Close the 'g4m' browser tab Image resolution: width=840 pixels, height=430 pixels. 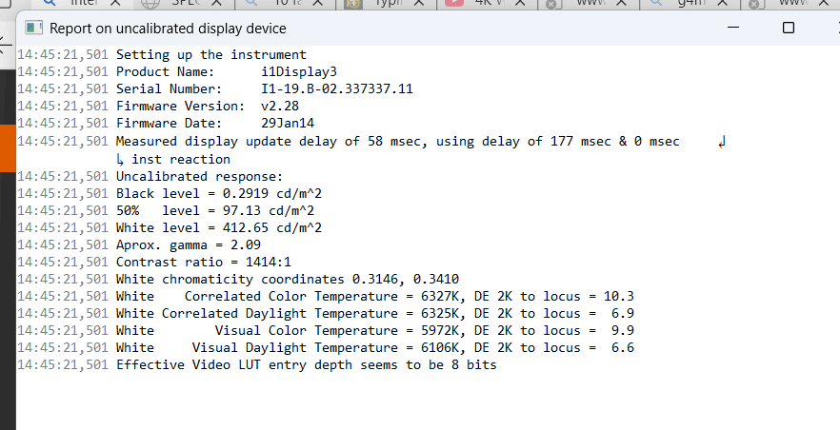coord(722,3)
